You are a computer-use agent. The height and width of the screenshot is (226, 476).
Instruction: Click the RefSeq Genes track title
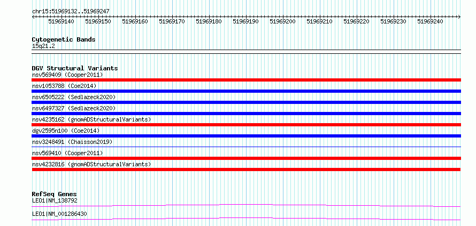(x=55, y=194)
